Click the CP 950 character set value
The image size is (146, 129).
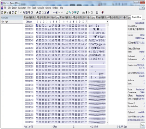[x=142, y=92]
